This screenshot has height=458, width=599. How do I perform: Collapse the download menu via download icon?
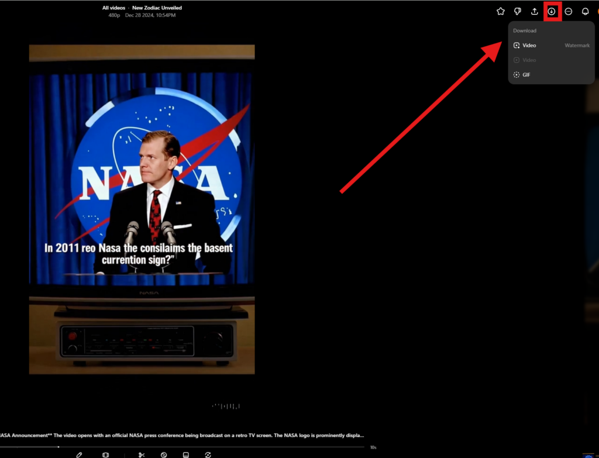pos(551,12)
